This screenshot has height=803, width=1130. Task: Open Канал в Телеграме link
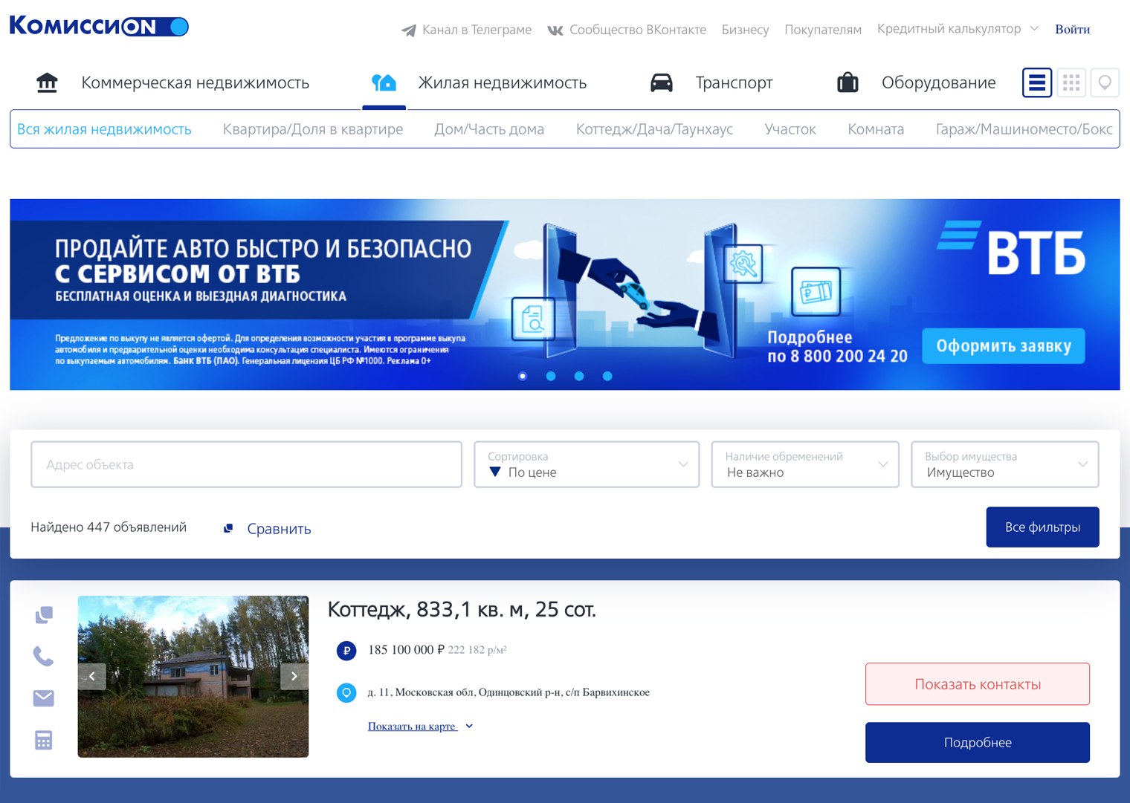(477, 30)
